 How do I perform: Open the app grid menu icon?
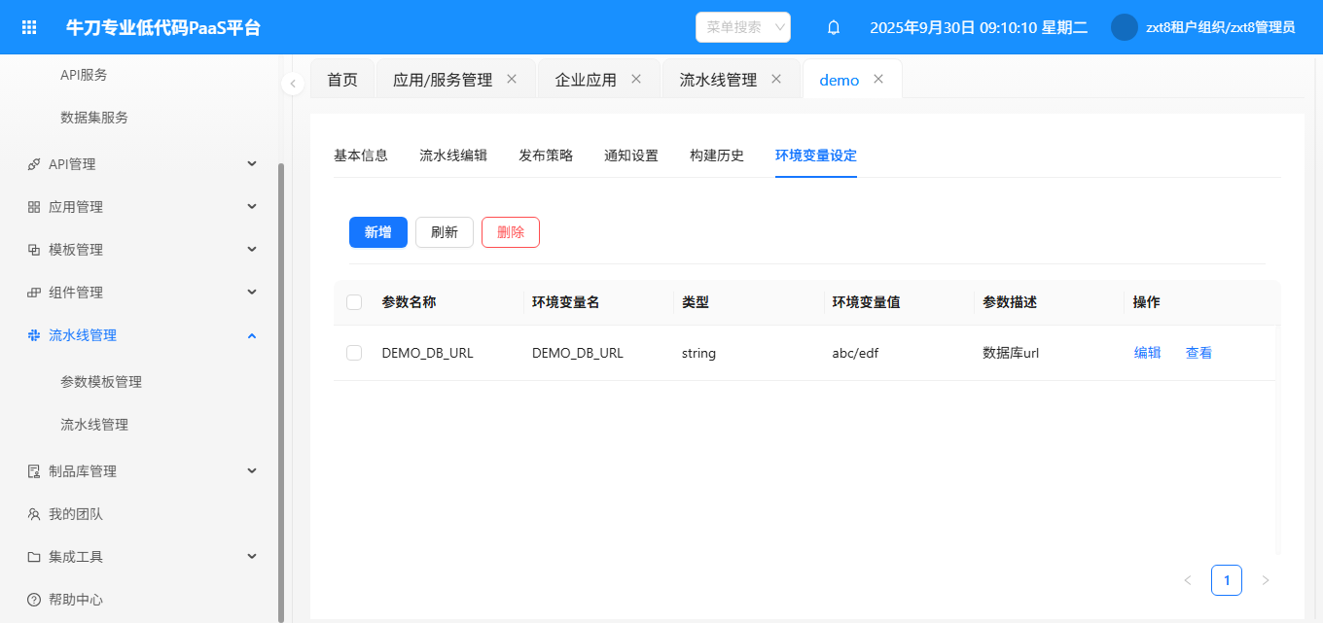(29, 27)
